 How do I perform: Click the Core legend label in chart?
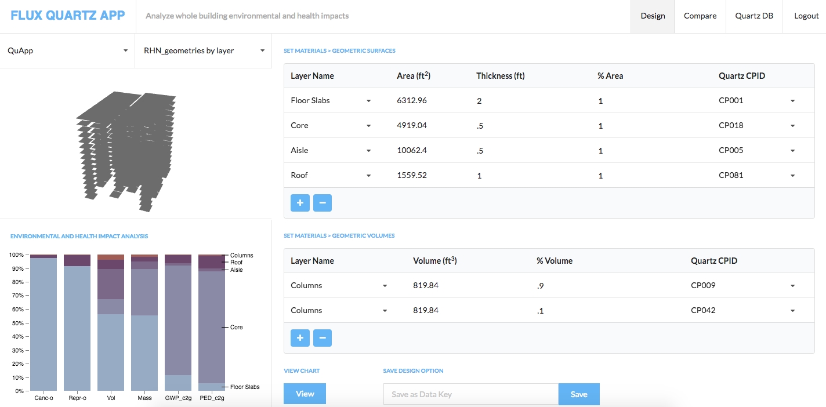coord(236,328)
